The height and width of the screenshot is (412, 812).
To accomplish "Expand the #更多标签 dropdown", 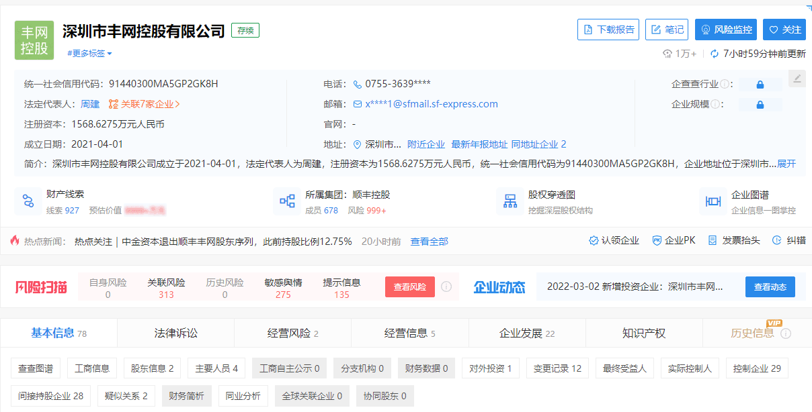I will click(x=89, y=54).
